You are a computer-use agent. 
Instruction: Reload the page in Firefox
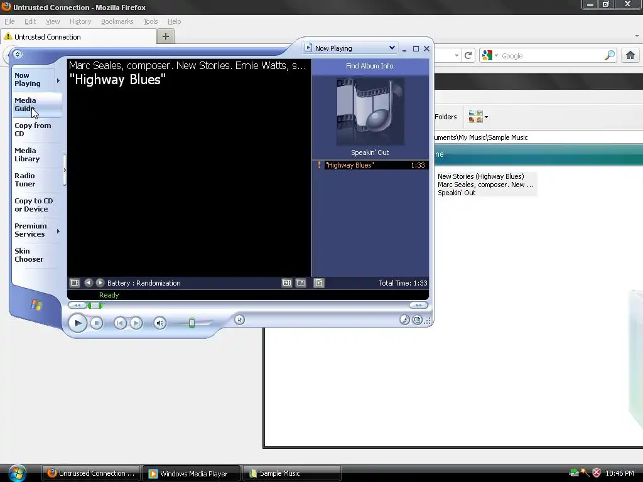coord(468,55)
